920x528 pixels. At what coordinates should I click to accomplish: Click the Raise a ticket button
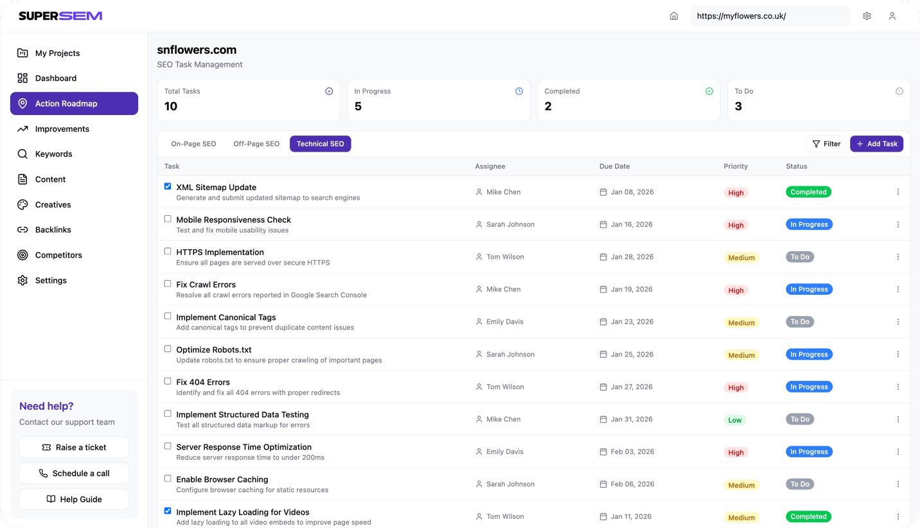pos(74,447)
